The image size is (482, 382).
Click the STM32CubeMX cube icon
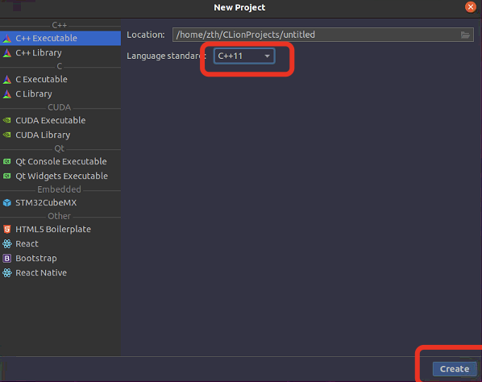pyautogui.click(x=7, y=203)
